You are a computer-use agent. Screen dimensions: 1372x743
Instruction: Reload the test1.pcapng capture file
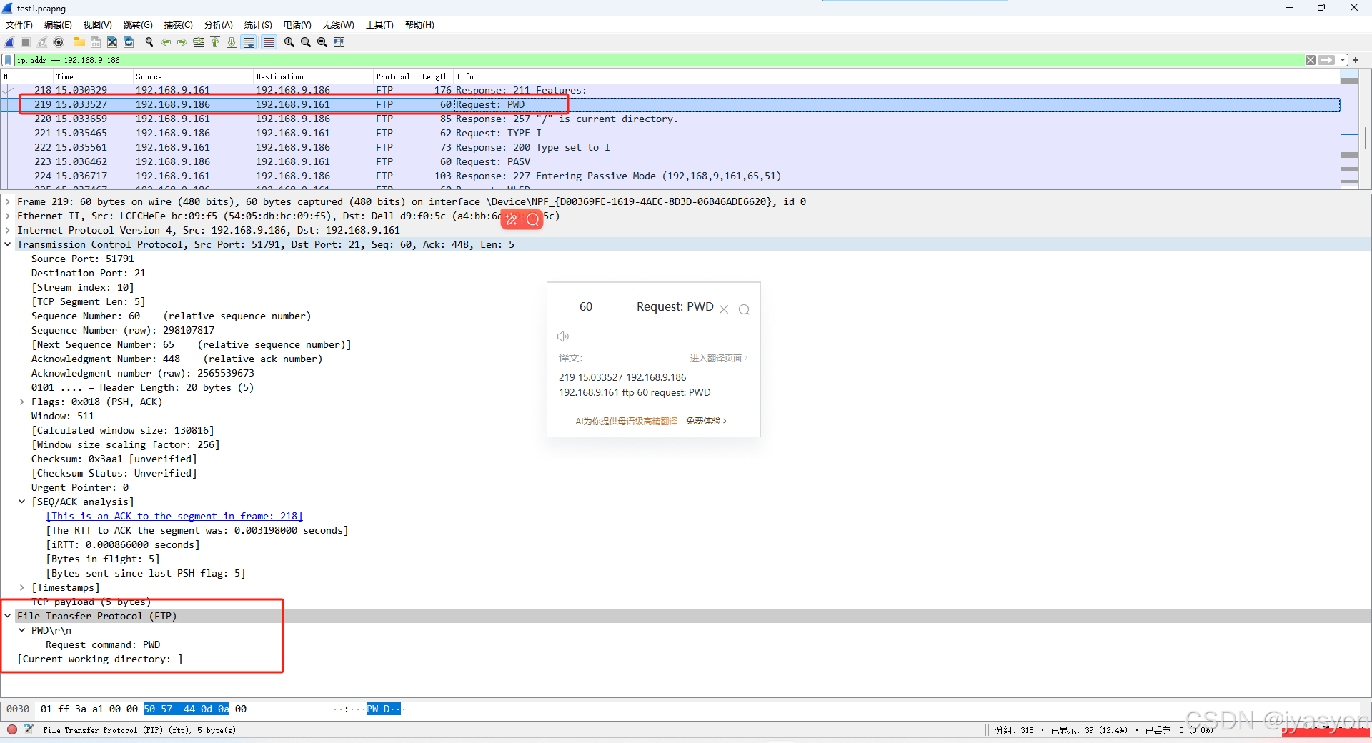[129, 42]
